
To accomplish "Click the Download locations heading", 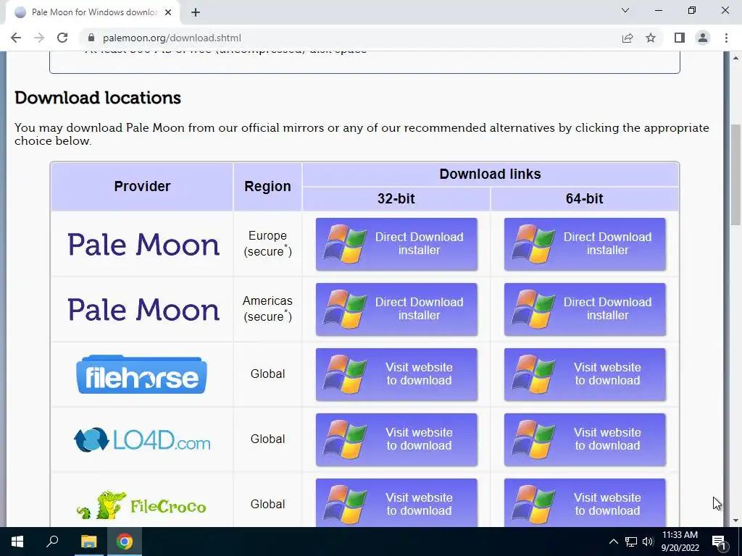I will pos(98,98).
